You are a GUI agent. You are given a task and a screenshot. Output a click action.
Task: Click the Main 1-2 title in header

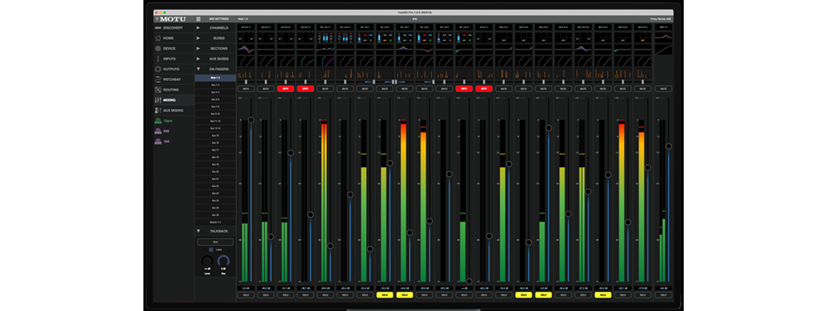[243, 19]
